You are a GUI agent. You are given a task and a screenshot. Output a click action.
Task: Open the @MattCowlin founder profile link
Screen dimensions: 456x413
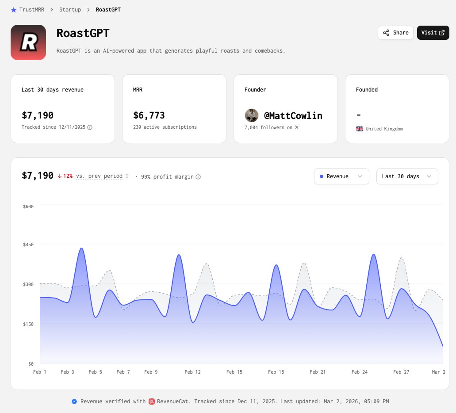pyautogui.click(x=293, y=116)
